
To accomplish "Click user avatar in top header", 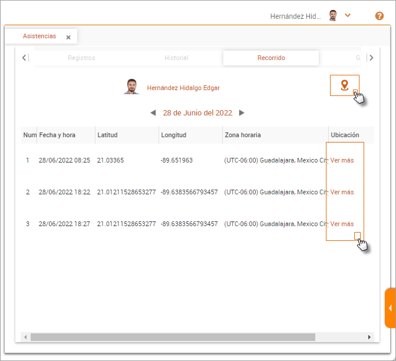I will coord(334,16).
